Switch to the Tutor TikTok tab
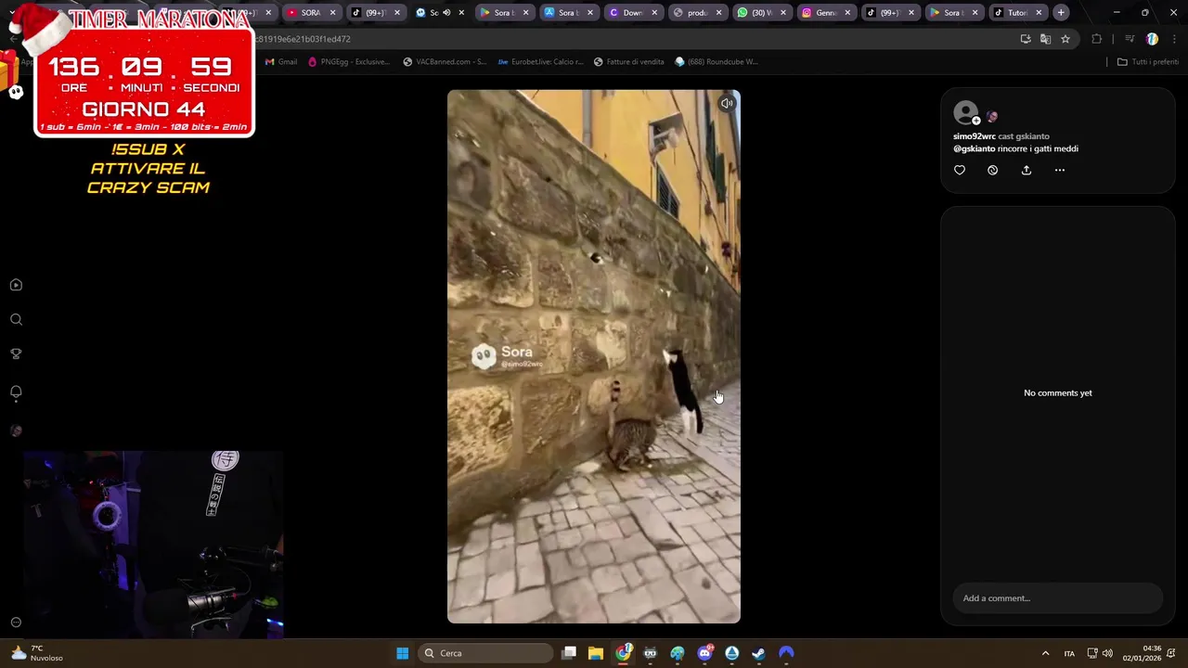 pos(1018,13)
